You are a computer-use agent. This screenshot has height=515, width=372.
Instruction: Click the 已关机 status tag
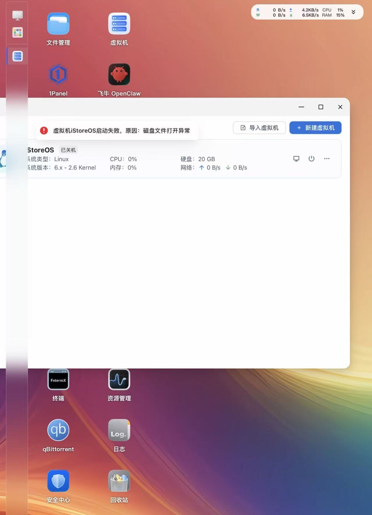68,150
